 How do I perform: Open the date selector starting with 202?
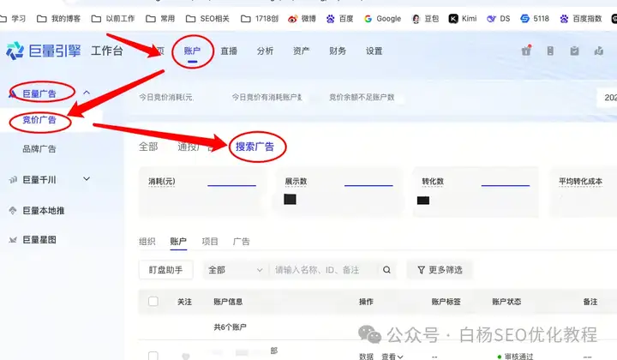pos(607,97)
